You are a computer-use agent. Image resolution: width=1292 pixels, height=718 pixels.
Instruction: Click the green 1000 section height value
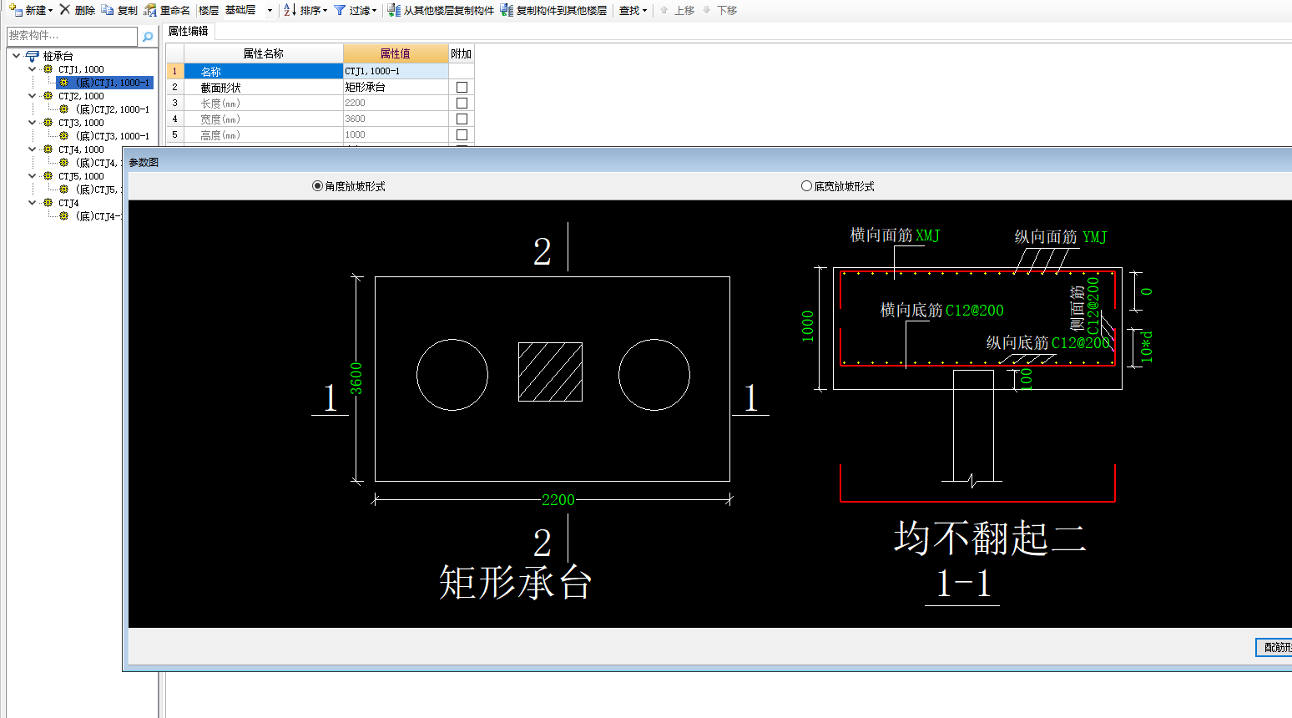coord(807,326)
